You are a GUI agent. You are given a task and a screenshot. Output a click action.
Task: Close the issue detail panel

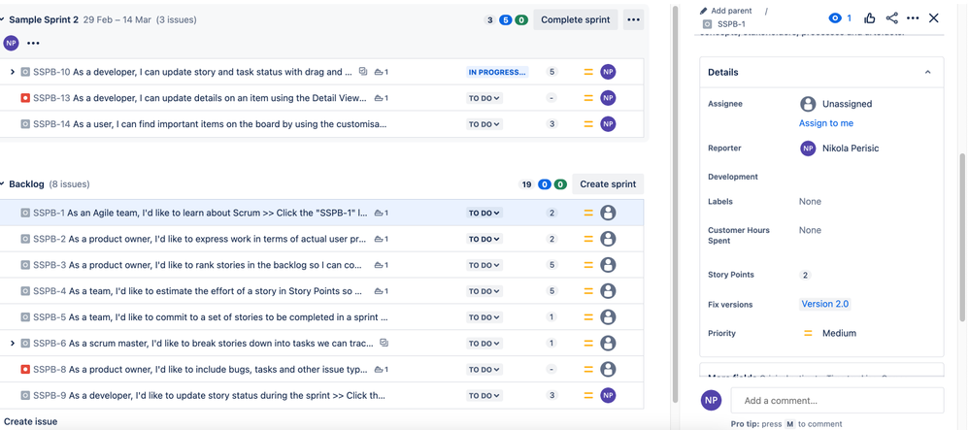click(x=934, y=17)
